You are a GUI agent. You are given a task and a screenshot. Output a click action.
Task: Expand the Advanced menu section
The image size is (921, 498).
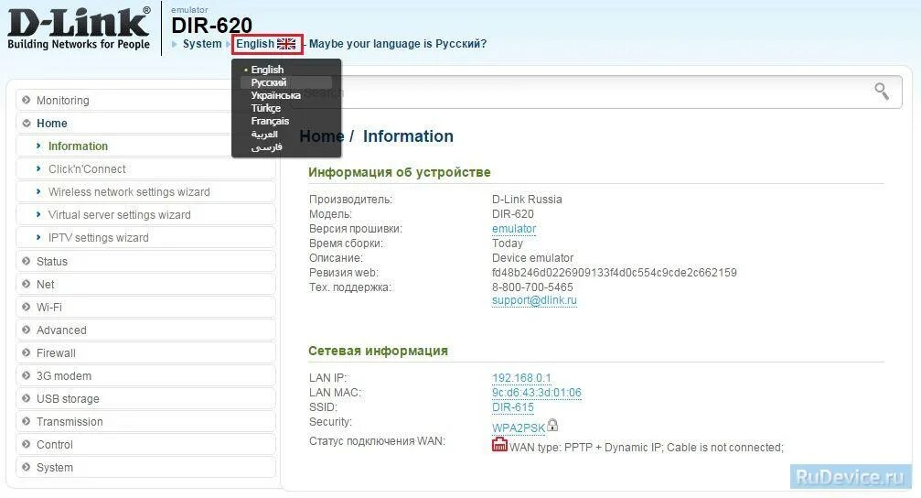coord(145,330)
